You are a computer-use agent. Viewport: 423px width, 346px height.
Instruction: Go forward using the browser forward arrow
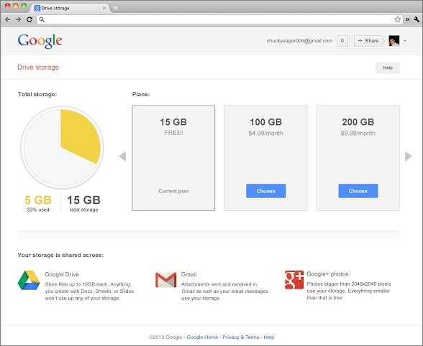point(19,19)
